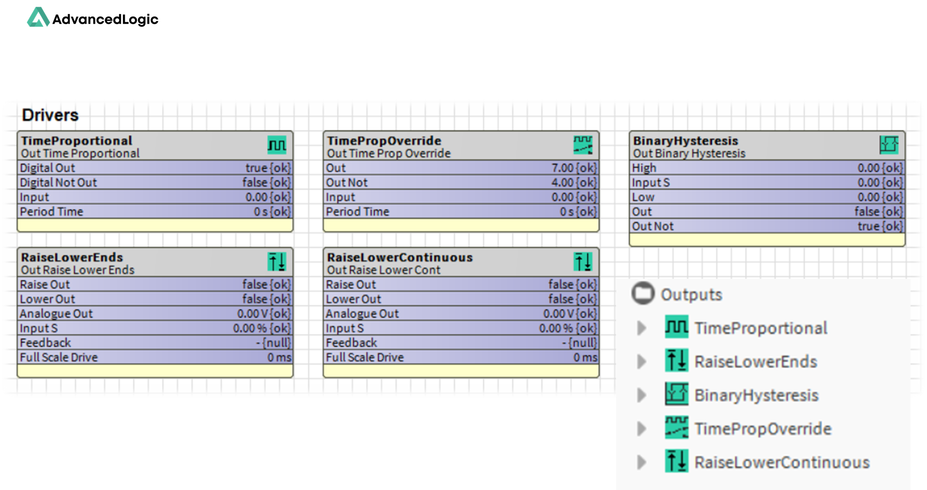Select Feedback row in RaiseLowerEnds block
This screenshot has width=927, height=490.
[155, 343]
